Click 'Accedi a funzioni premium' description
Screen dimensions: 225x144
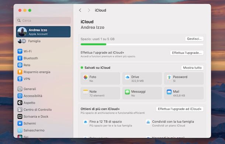(108, 56)
